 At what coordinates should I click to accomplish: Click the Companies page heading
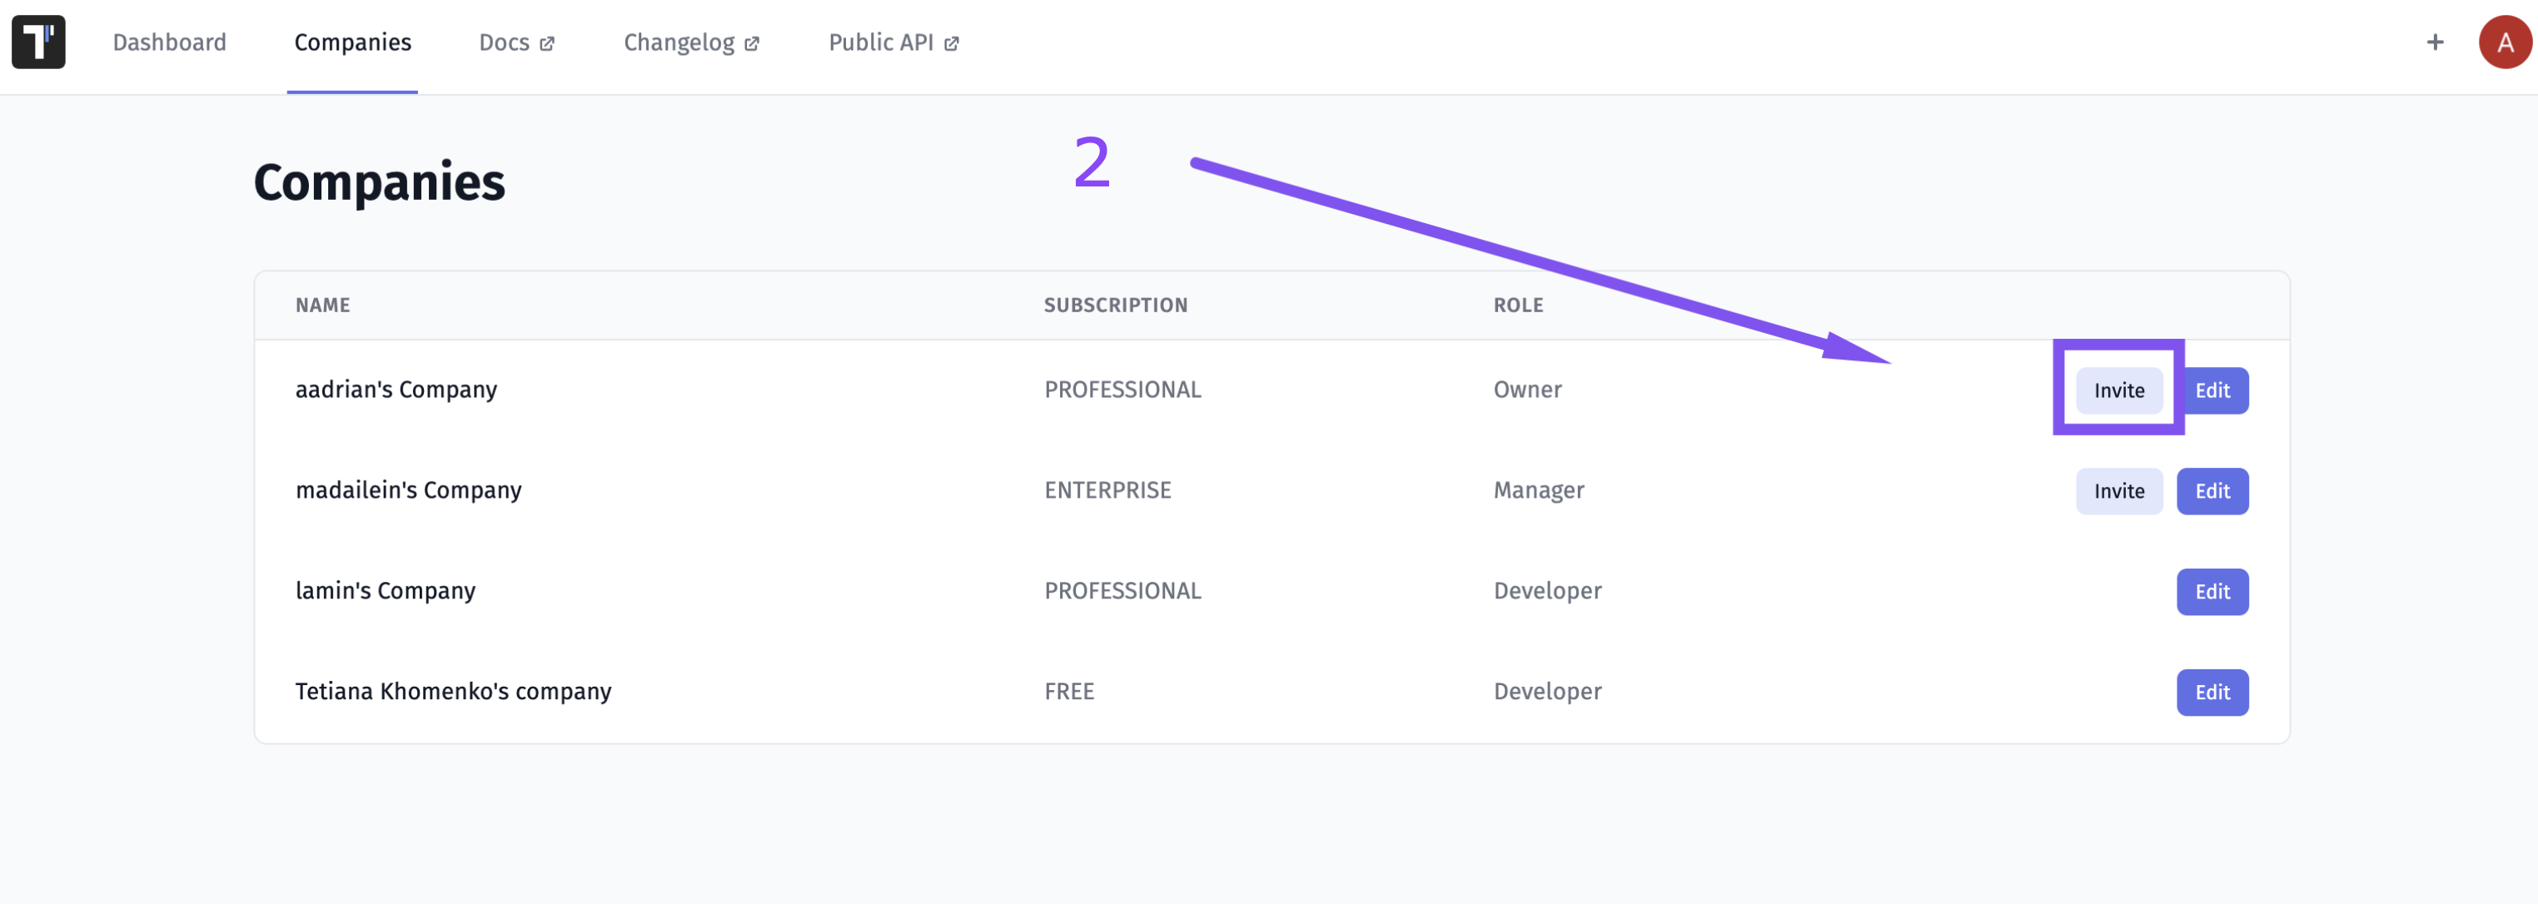point(380,183)
